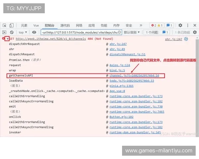Collapse the GET error stack trace arrow

coord(7,39)
